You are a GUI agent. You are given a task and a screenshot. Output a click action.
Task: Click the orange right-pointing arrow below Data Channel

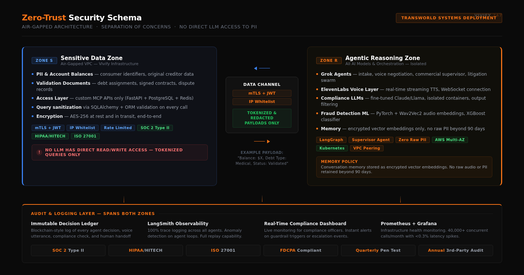coord(262,142)
